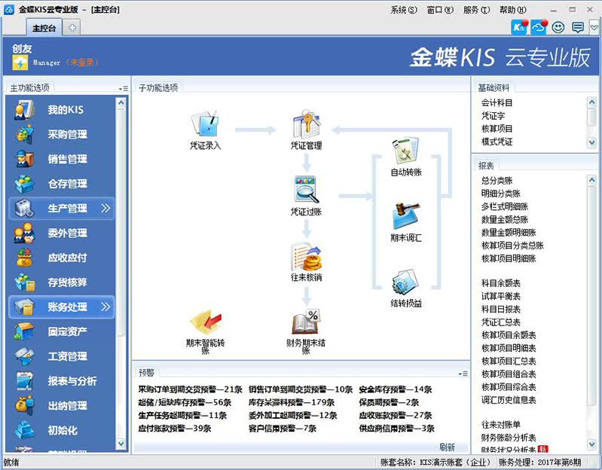
Task: Select 应收应付 receivables payables module
Action: (x=60, y=258)
